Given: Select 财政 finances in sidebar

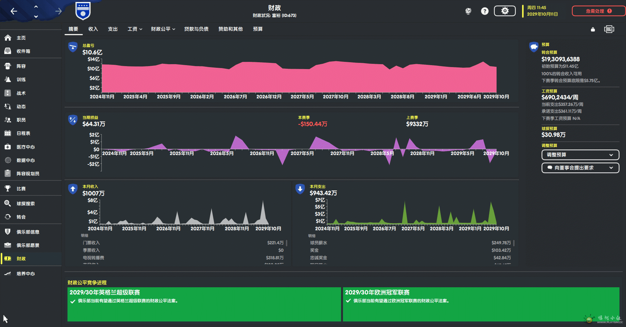Looking at the screenshot, I should click(x=31, y=259).
